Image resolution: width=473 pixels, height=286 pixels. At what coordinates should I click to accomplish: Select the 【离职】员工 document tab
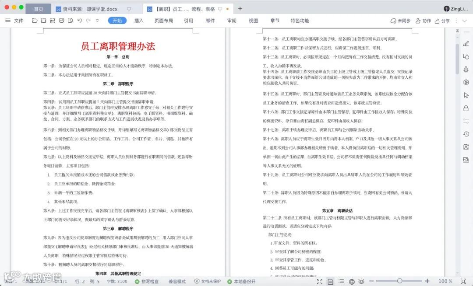click(x=185, y=9)
